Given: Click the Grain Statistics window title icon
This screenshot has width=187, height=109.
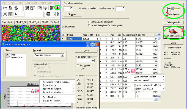Looking at the screenshot, I should (3, 44).
